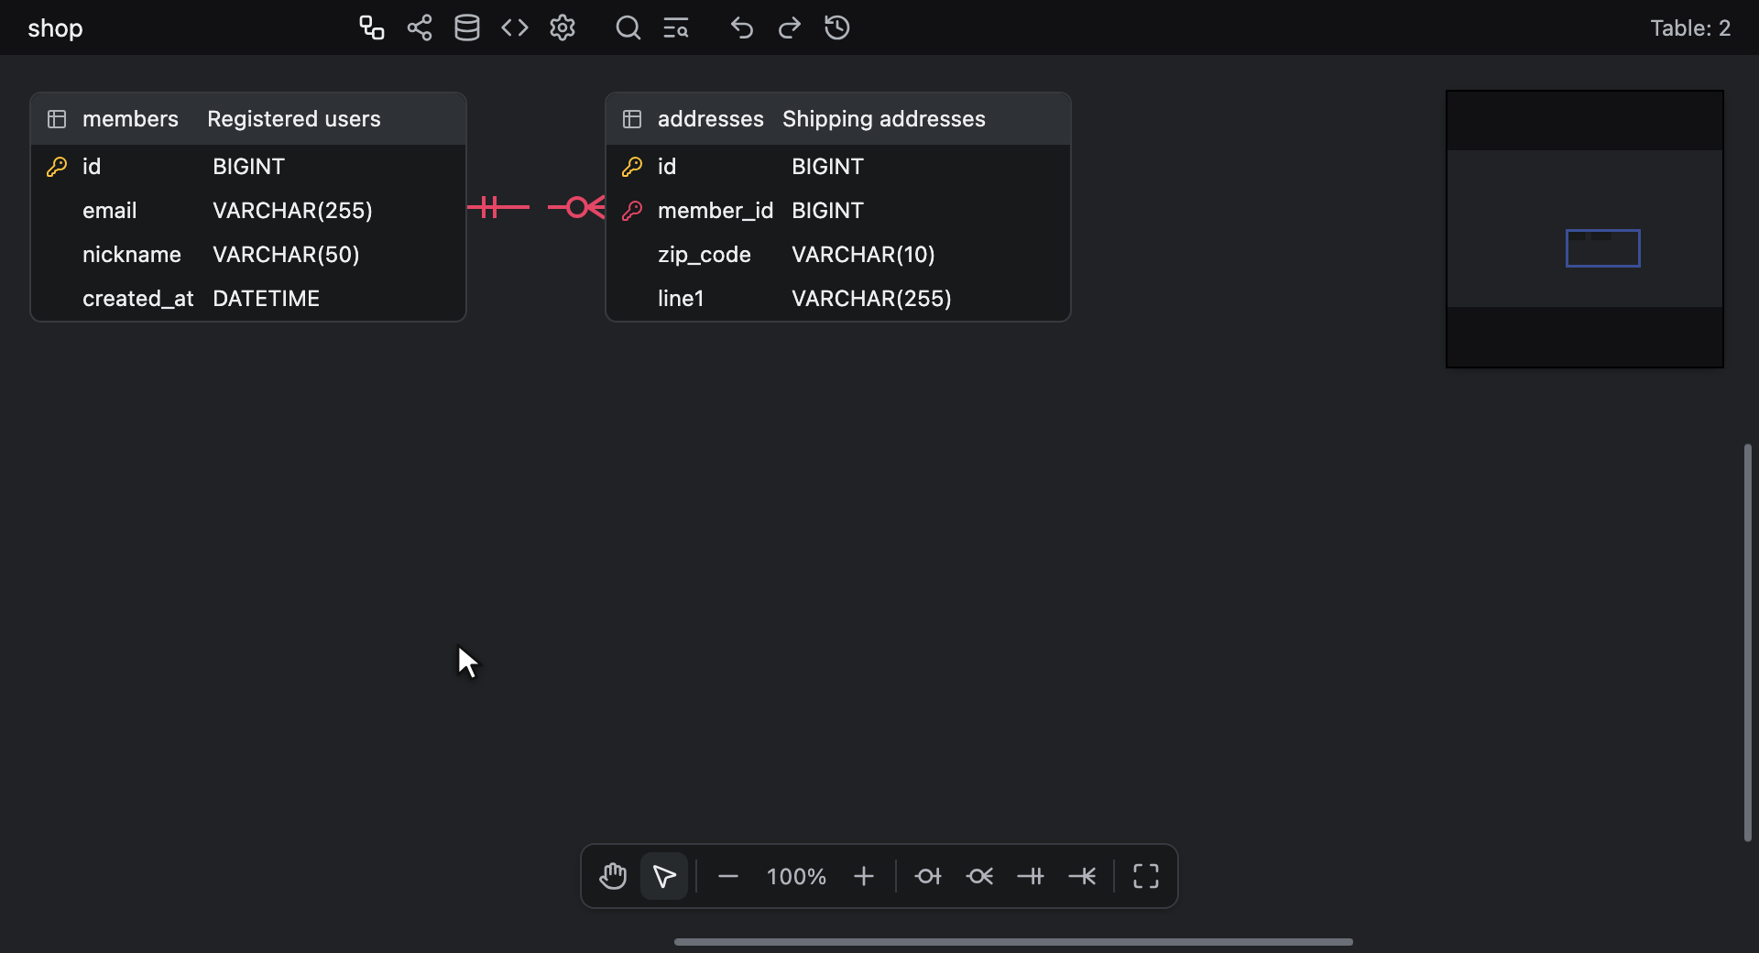
Task: Click the horizontal scrollbar
Action: coord(1013,941)
